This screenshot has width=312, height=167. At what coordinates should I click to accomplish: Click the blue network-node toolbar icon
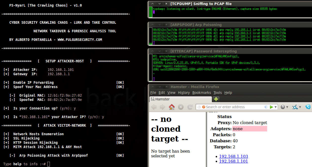[295, 107]
